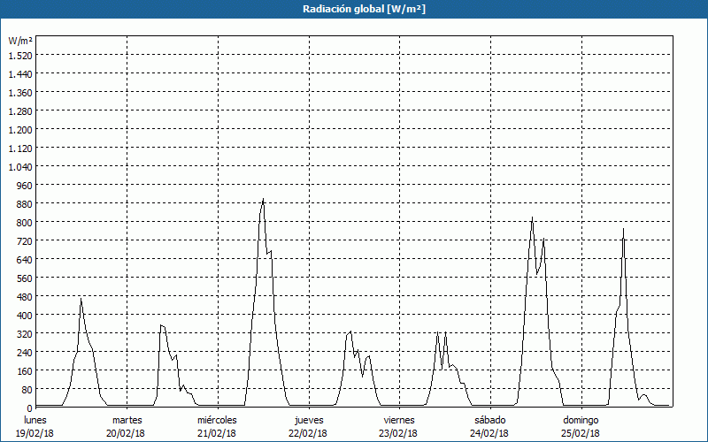Click the tallest curve peak on domingo
708x442 pixels.
tap(623, 229)
